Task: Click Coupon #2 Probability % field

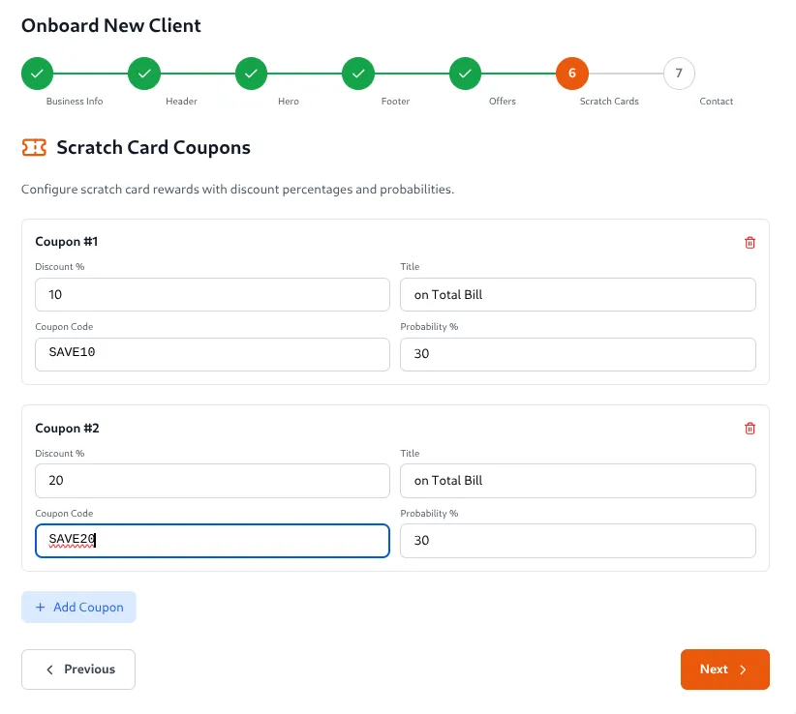Action: point(577,541)
